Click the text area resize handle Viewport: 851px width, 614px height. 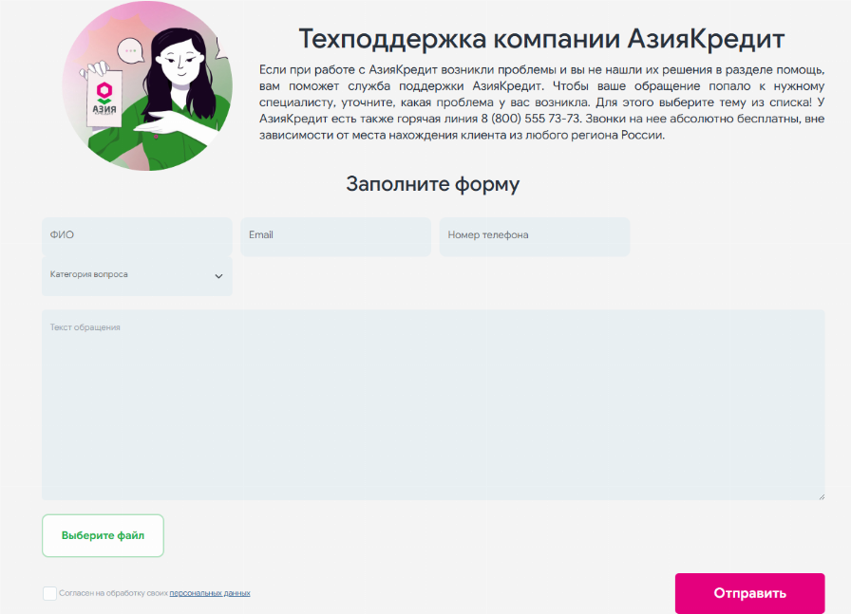(822, 496)
